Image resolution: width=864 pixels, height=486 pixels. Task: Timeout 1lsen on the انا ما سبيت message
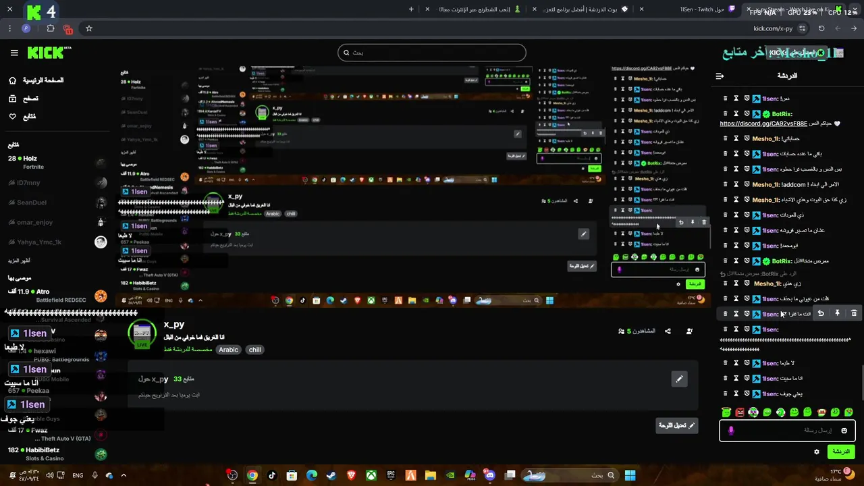(736, 378)
